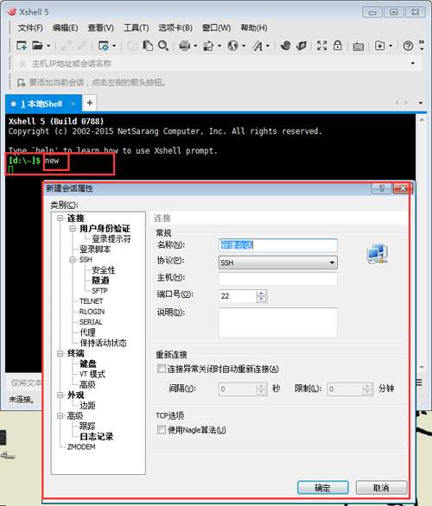
Task: Collapse the SSH tree node
Action: [x=73, y=259]
